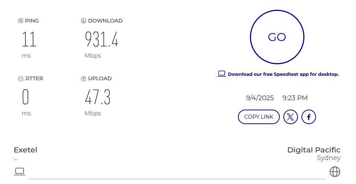Click the 931.4 download speed value
Image resolution: width=356 pixels, height=184 pixels.
[x=101, y=39]
